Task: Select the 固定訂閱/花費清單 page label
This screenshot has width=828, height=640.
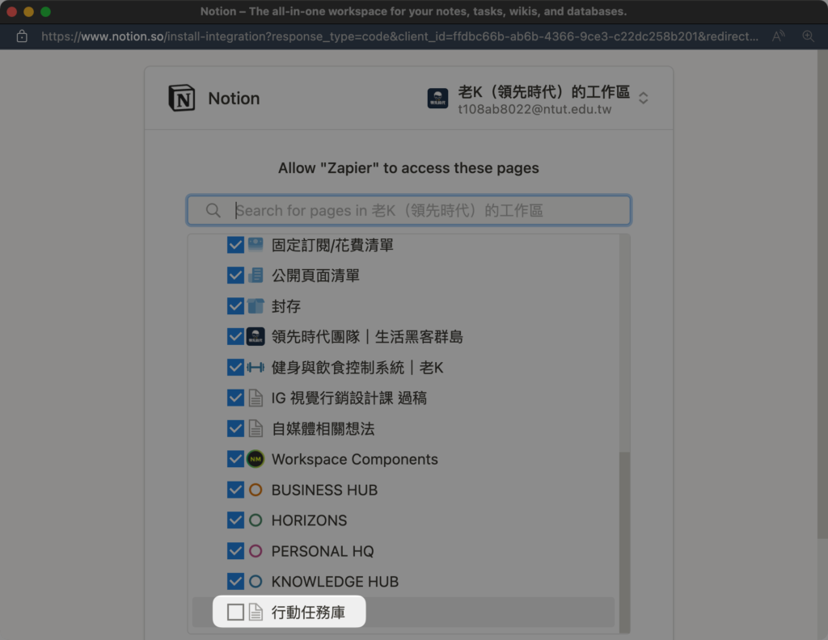Action: (332, 245)
